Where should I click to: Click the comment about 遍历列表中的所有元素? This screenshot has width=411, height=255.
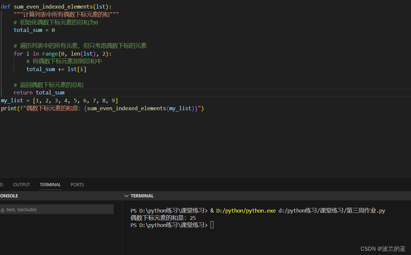coord(80,46)
